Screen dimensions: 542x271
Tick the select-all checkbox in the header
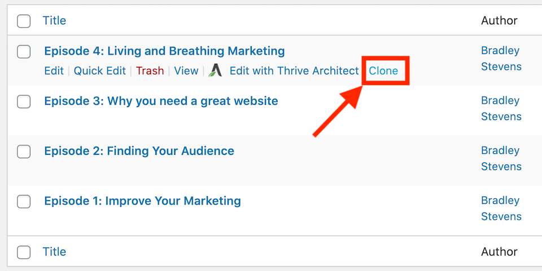[x=24, y=21]
